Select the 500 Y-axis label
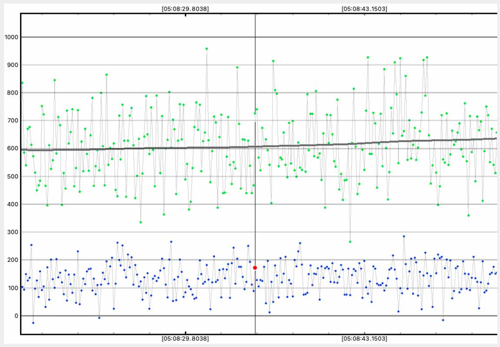 [x=10, y=176]
